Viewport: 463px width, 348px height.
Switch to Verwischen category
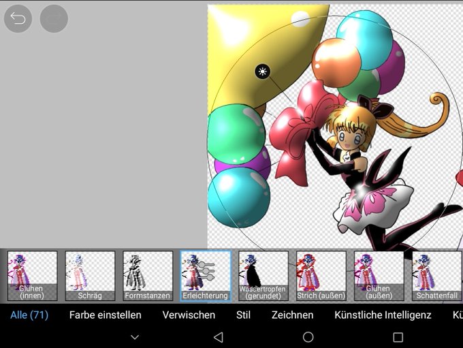189,315
